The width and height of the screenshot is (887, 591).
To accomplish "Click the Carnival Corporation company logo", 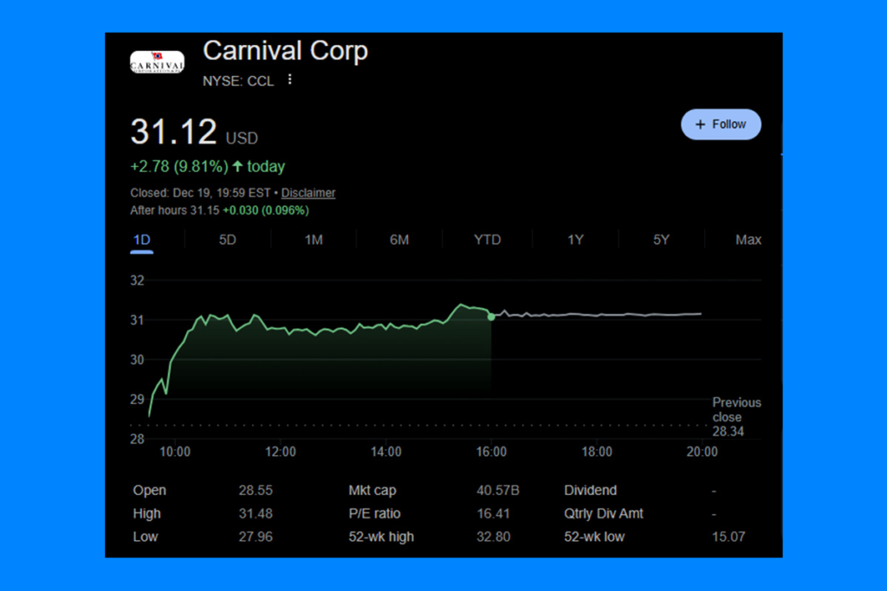I will 156,61.
